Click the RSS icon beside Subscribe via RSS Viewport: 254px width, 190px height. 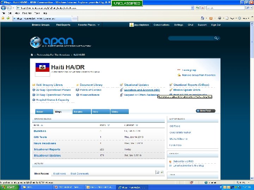click(170, 161)
